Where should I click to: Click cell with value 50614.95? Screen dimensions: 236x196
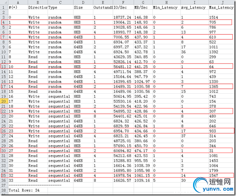coord(123,96)
